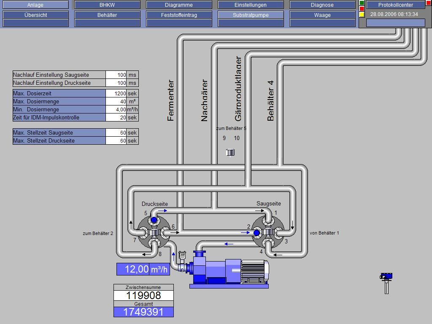Go to the Waage page
432x324 pixels.
tap(322, 15)
